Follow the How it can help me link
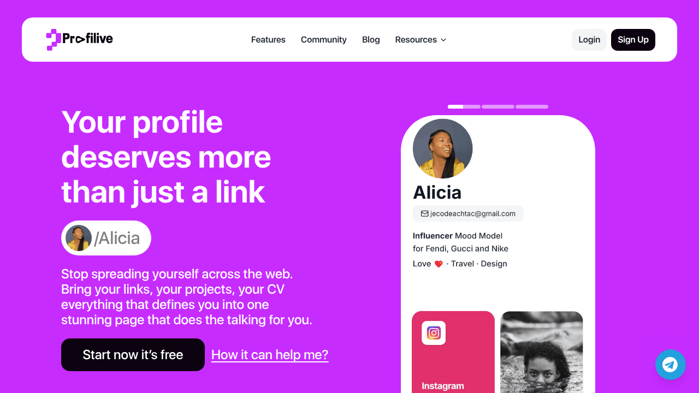 (270, 355)
